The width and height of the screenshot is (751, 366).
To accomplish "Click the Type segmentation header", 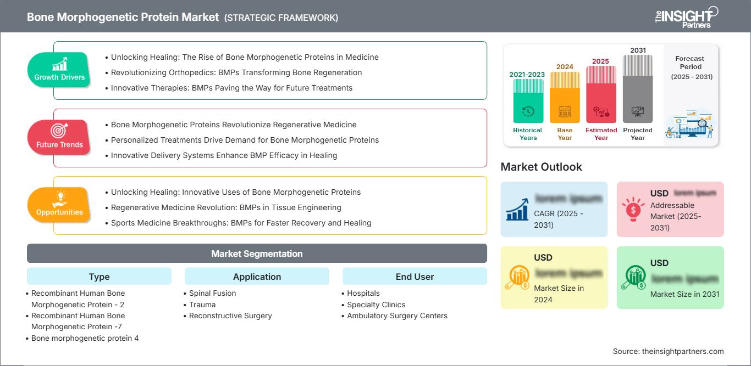I will [99, 277].
